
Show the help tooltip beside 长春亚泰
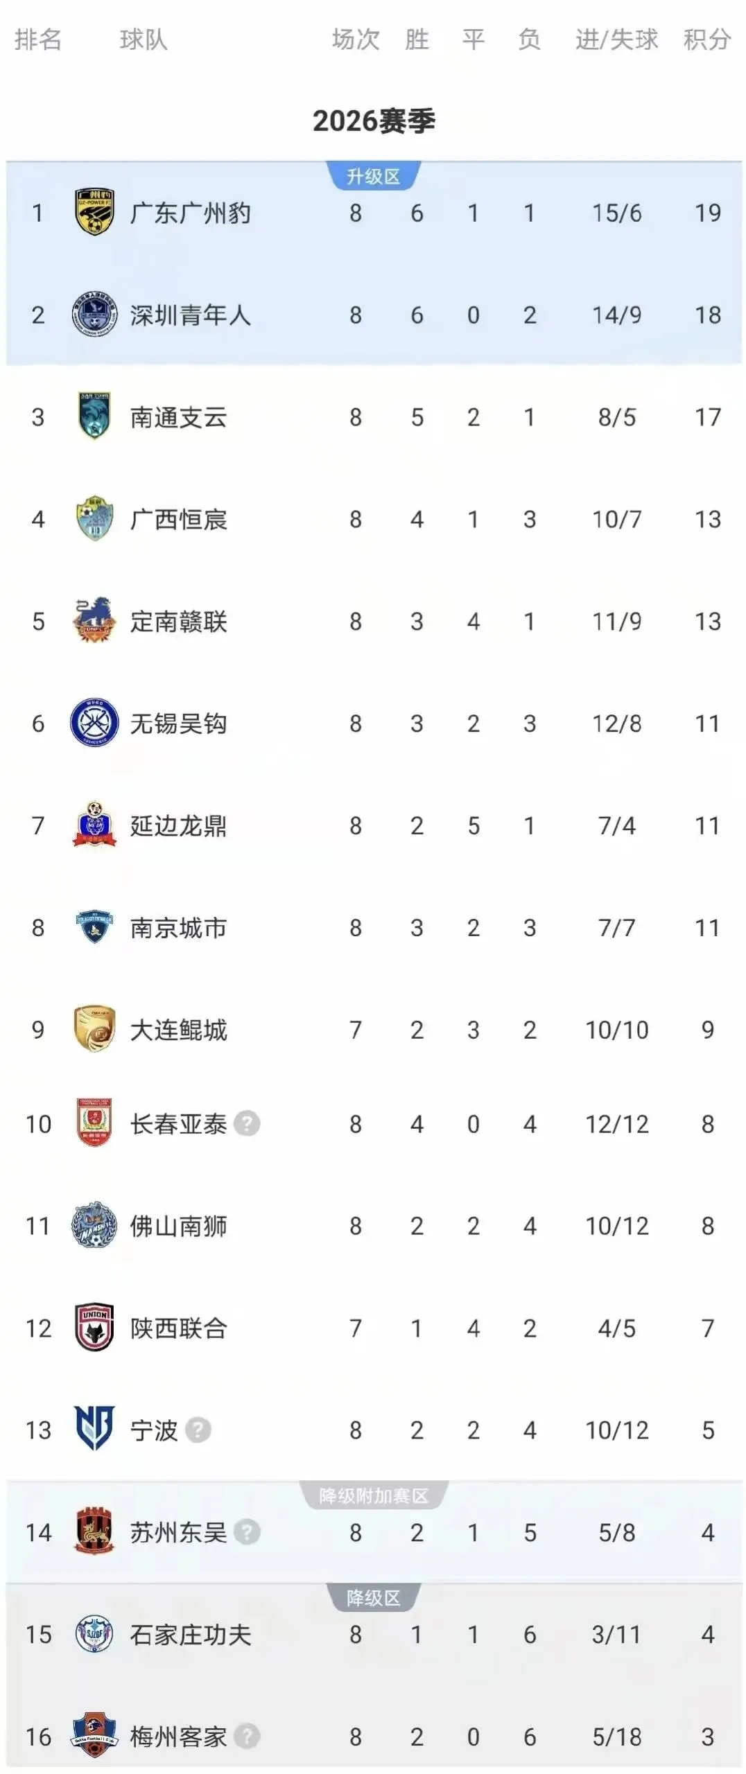click(x=247, y=1123)
